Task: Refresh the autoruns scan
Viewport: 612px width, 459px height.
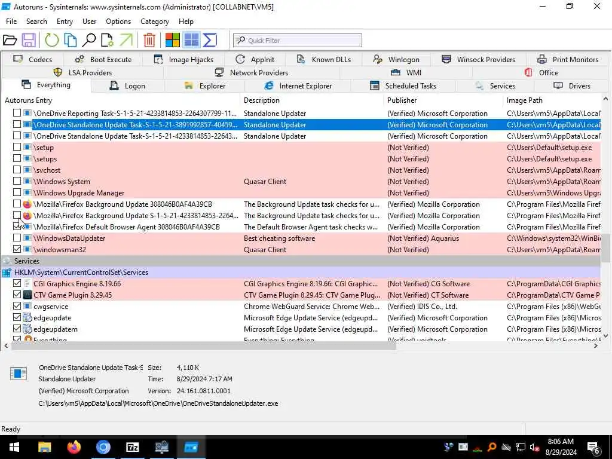Action: point(51,40)
